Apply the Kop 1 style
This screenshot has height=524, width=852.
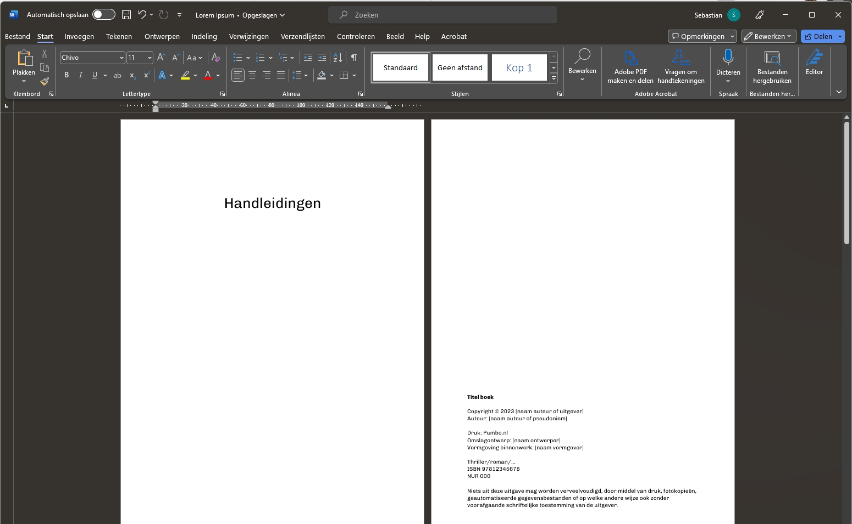click(519, 67)
